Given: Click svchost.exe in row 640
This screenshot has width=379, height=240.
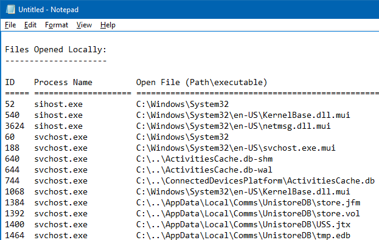Looking at the screenshot, I should point(61,159).
